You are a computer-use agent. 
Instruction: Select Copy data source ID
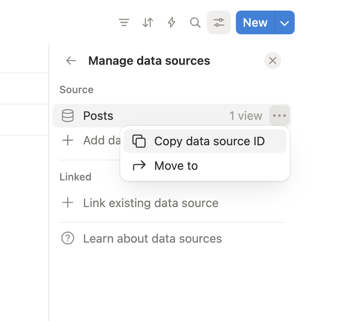(x=209, y=141)
